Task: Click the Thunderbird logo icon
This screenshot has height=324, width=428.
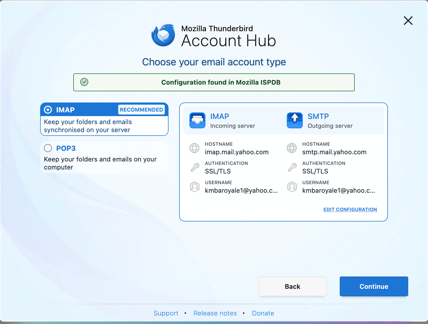Action: coord(163,35)
